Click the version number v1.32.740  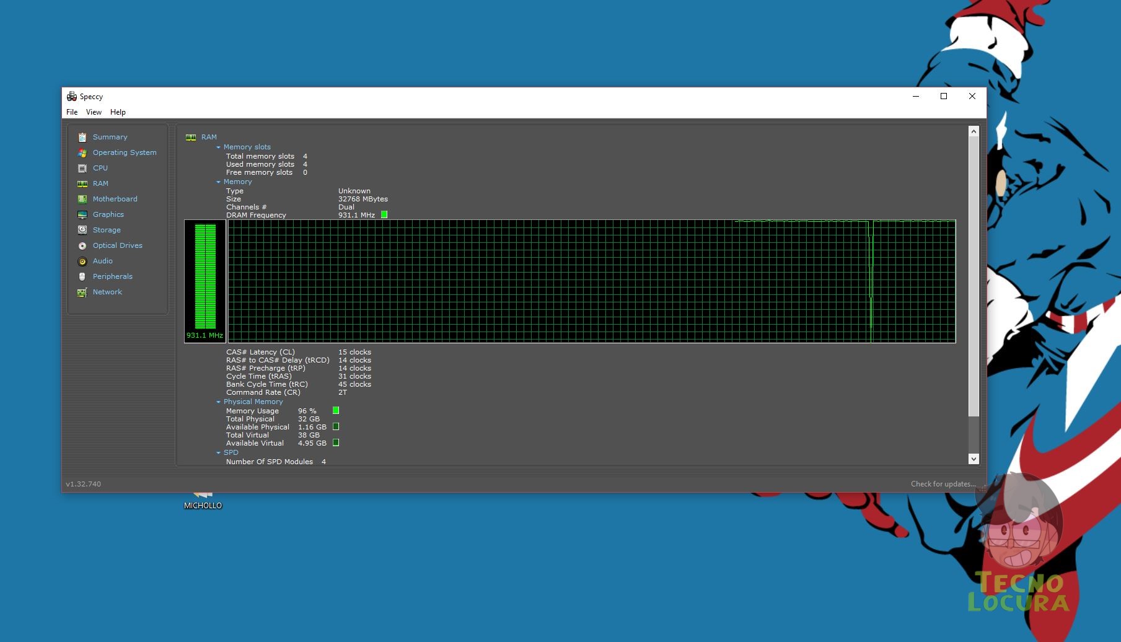coord(83,484)
